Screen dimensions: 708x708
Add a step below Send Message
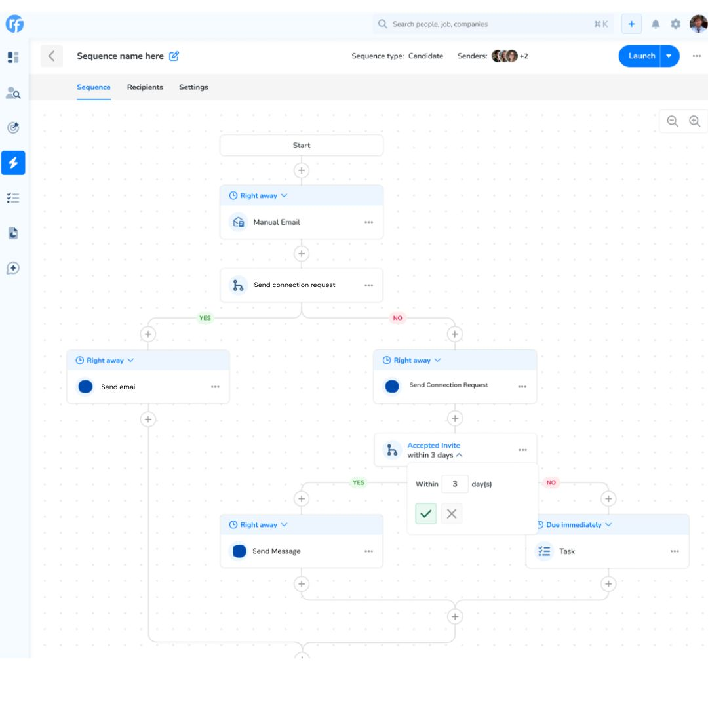click(x=302, y=584)
